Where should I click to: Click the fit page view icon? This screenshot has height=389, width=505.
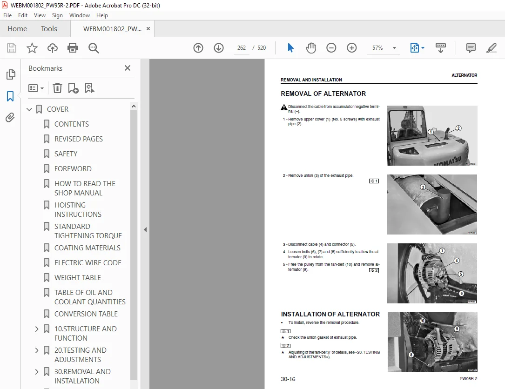(x=415, y=48)
